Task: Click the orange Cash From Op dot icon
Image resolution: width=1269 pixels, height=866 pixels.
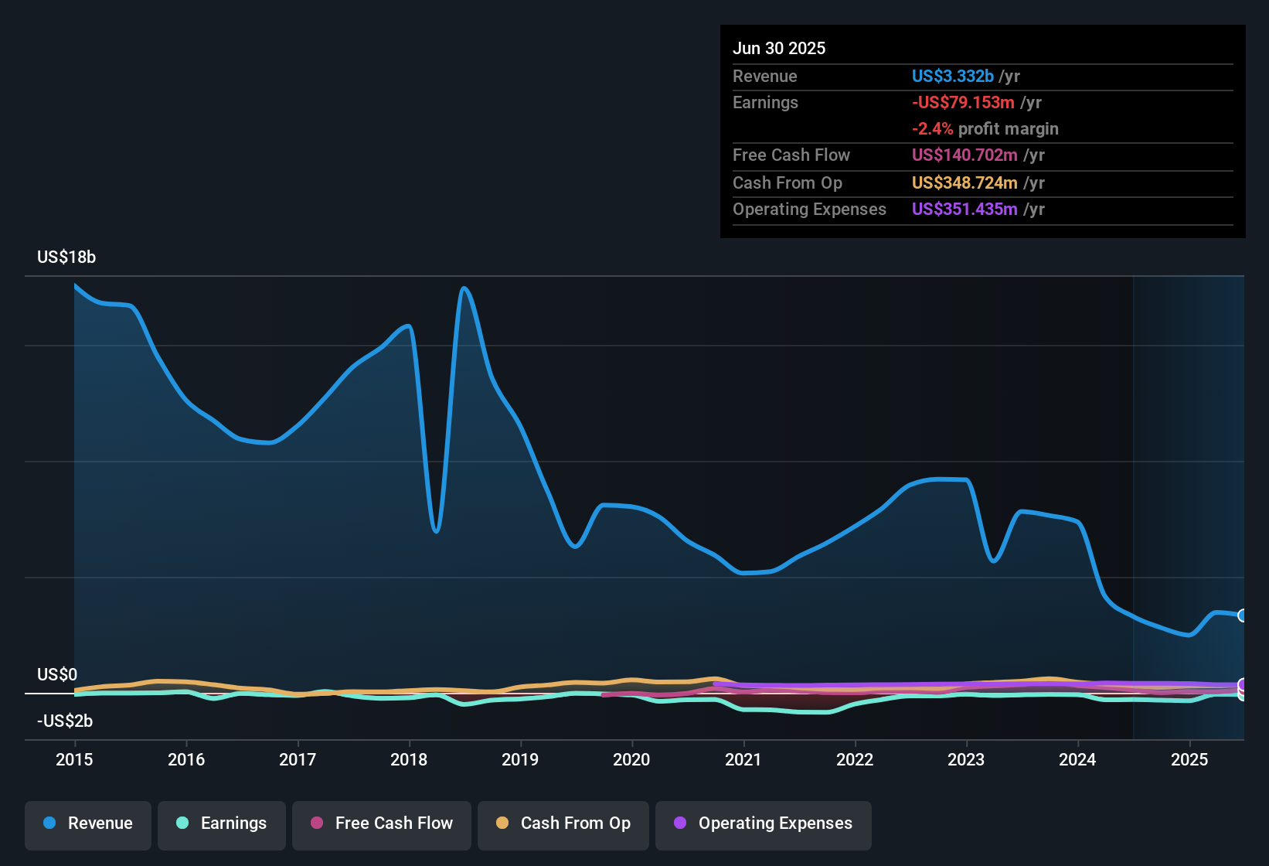Action: pyautogui.click(x=502, y=823)
